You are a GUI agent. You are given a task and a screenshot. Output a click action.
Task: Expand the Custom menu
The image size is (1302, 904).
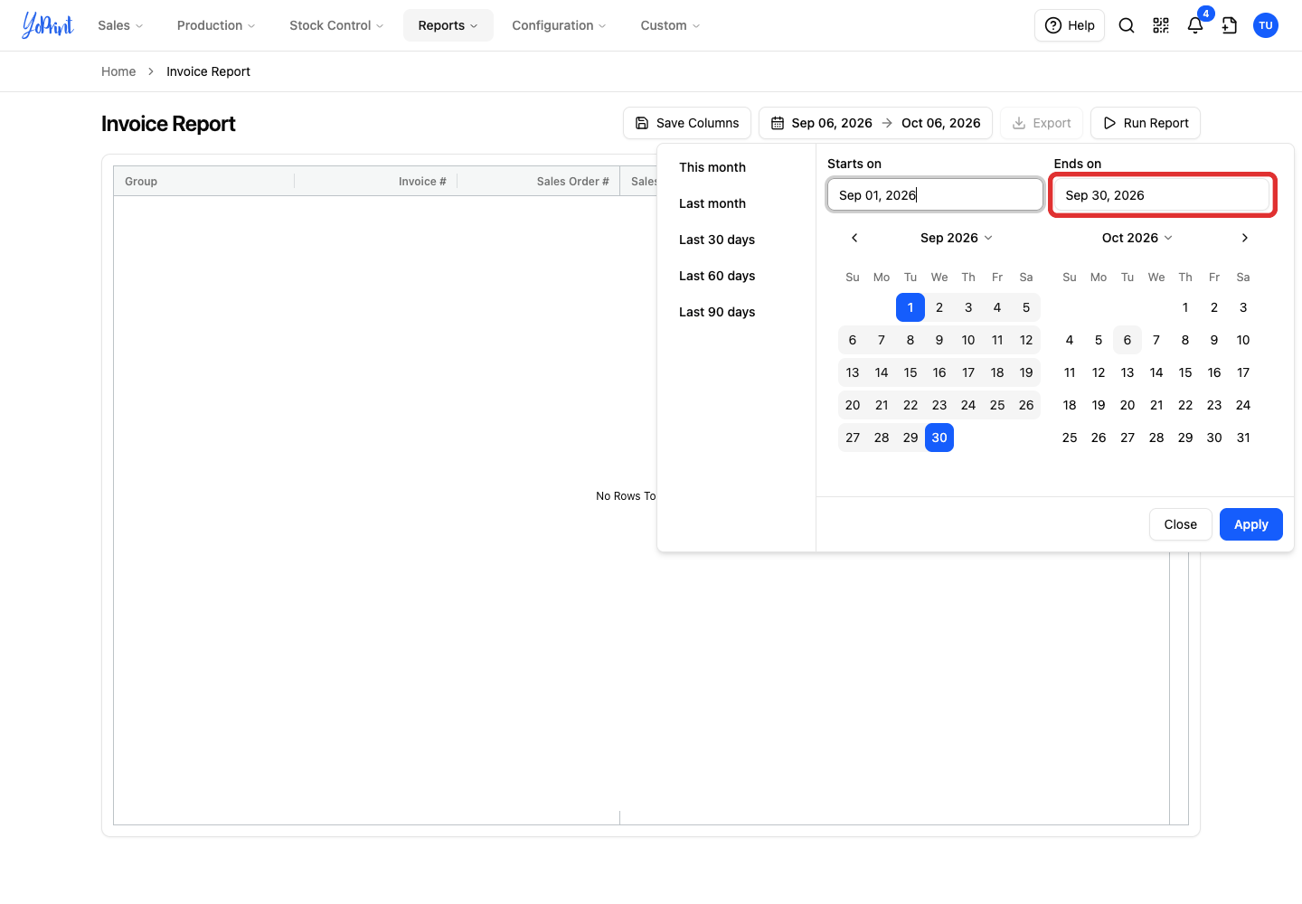[x=670, y=25]
